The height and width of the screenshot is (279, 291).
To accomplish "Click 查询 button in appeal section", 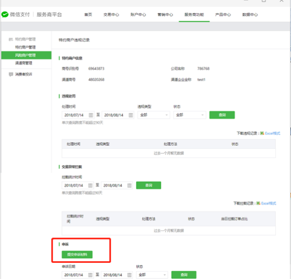I will pyautogui.click(x=184, y=275).
